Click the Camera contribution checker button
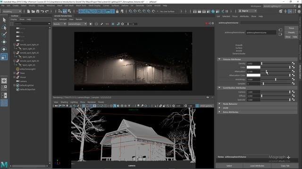This screenshot has width=302, height=169. coord(293,92)
